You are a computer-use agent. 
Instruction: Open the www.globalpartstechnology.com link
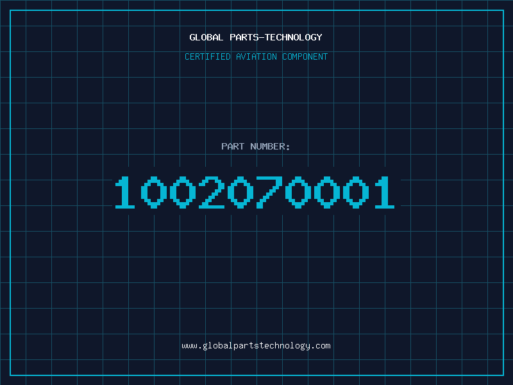pyautogui.click(x=256, y=346)
